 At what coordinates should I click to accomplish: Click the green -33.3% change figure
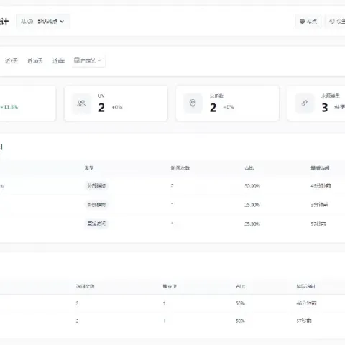[9, 107]
